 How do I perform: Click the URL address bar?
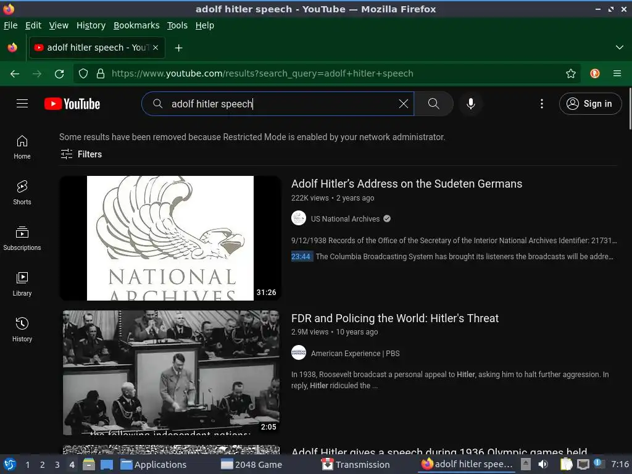pos(326,73)
